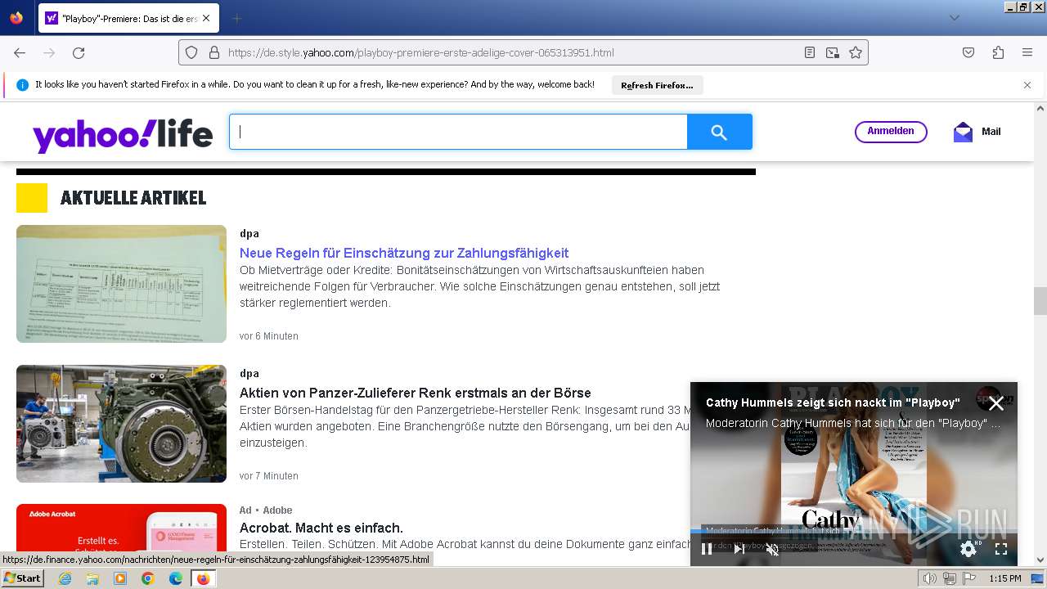Image resolution: width=1047 pixels, height=589 pixels.
Task: Open ad Acrobat. Macht es einfach.
Action: pos(321,528)
